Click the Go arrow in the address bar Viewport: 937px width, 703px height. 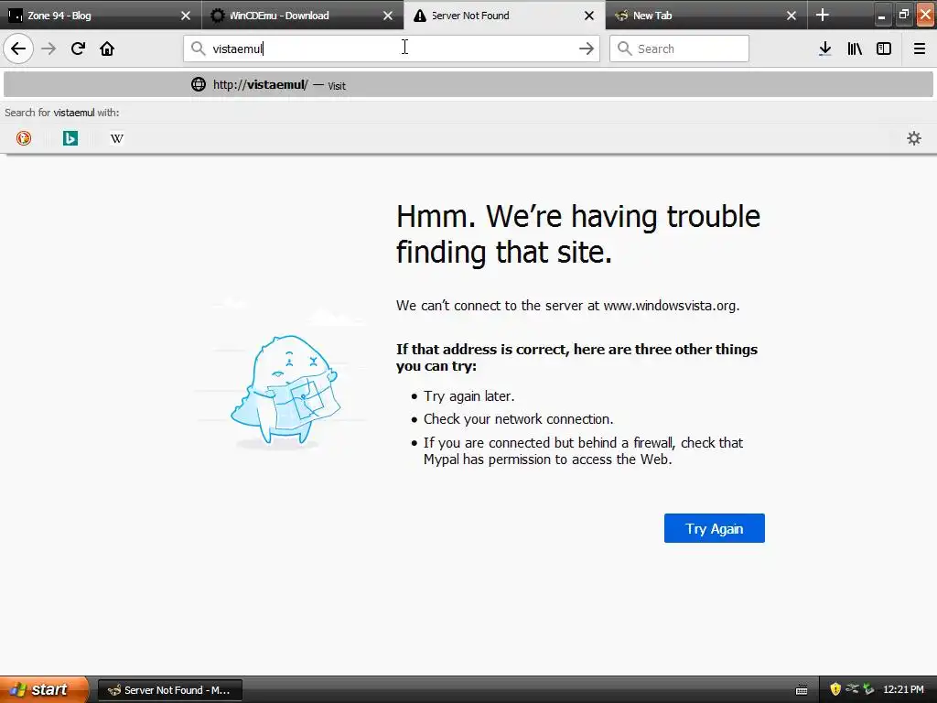[587, 49]
